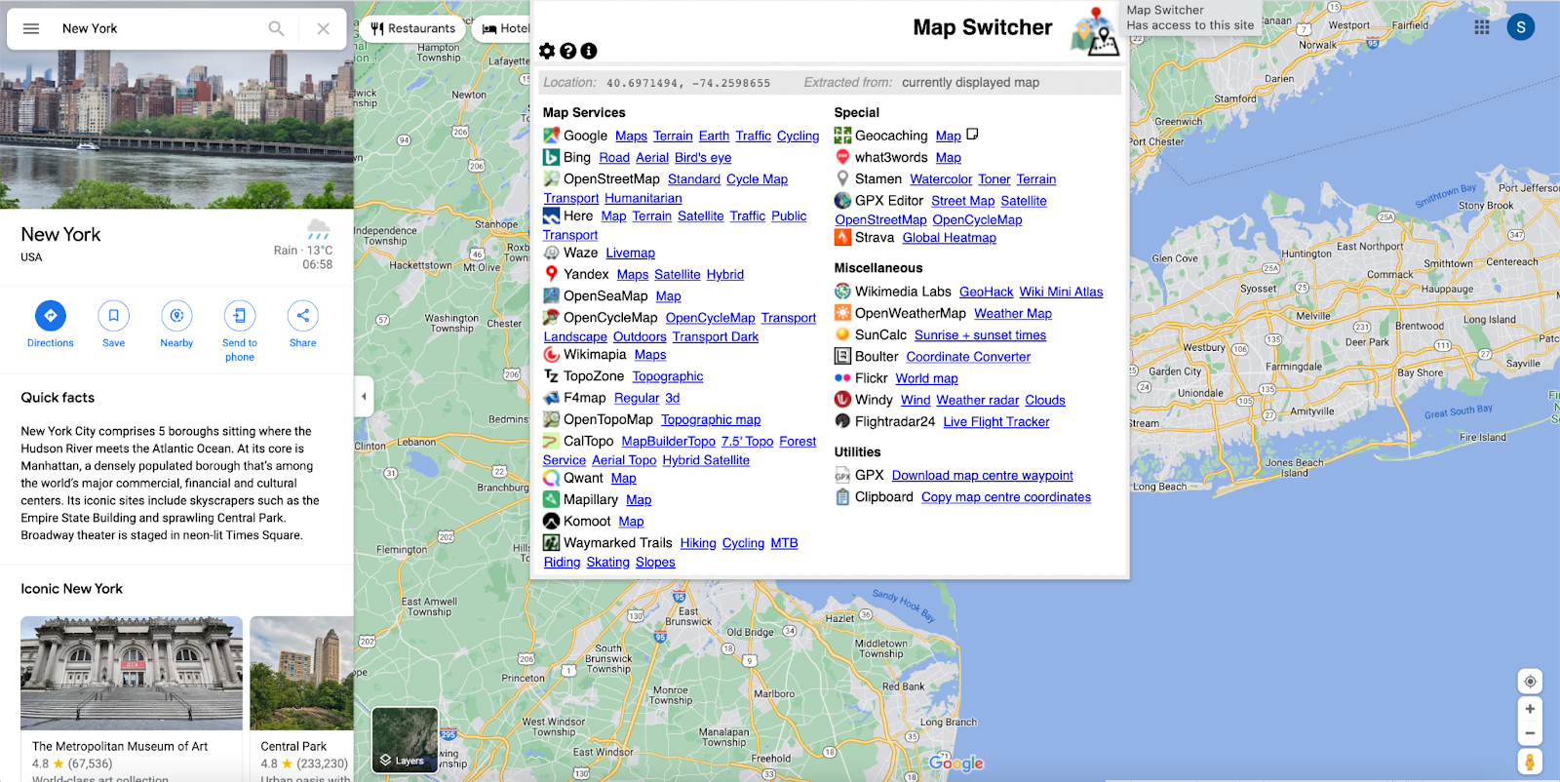The height and width of the screenshot is (782, 1560).
Task: Open Qwant Map link
Action: (624, 479)
